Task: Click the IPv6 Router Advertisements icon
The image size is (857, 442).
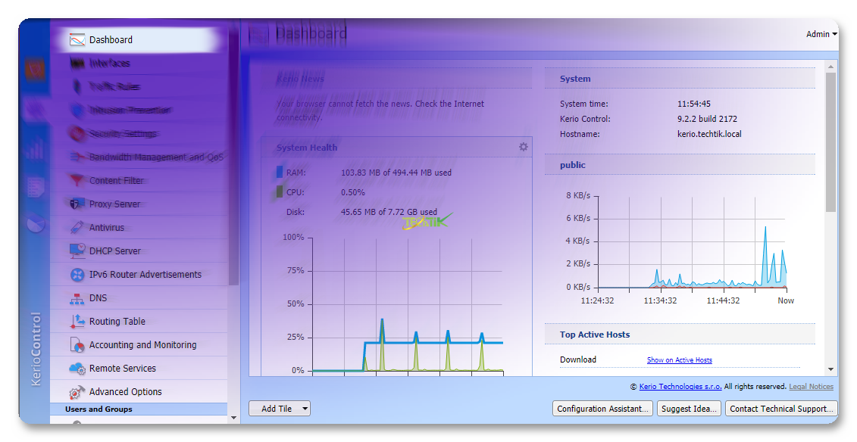Action: click(x=77, y=275)
